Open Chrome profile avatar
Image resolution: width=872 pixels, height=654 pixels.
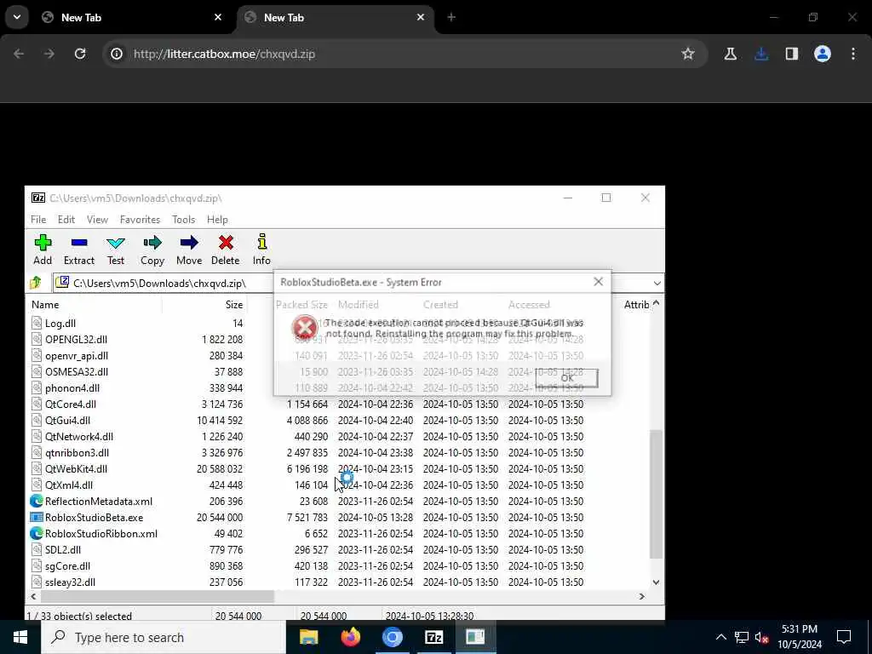click(823, 54)
